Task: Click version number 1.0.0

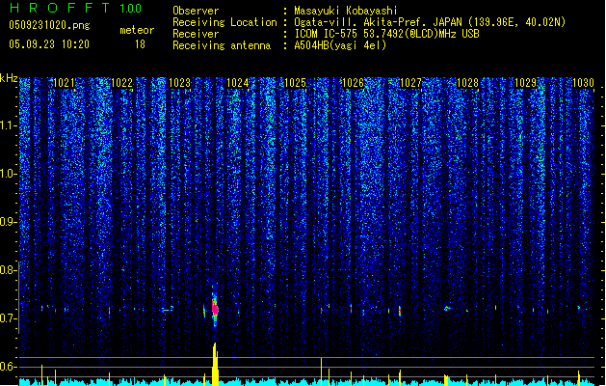Action: coord(130,9)
